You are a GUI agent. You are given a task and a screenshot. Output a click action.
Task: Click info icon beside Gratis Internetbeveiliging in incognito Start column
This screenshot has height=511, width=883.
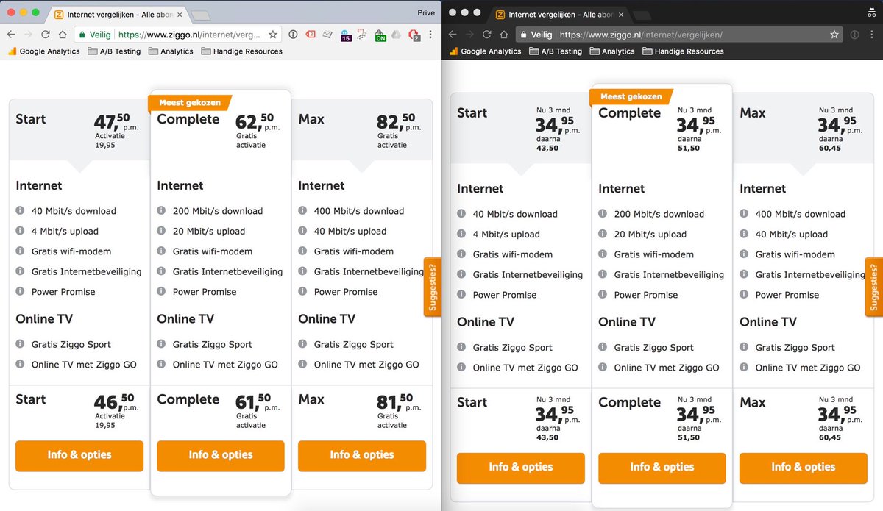pos(461,275)
